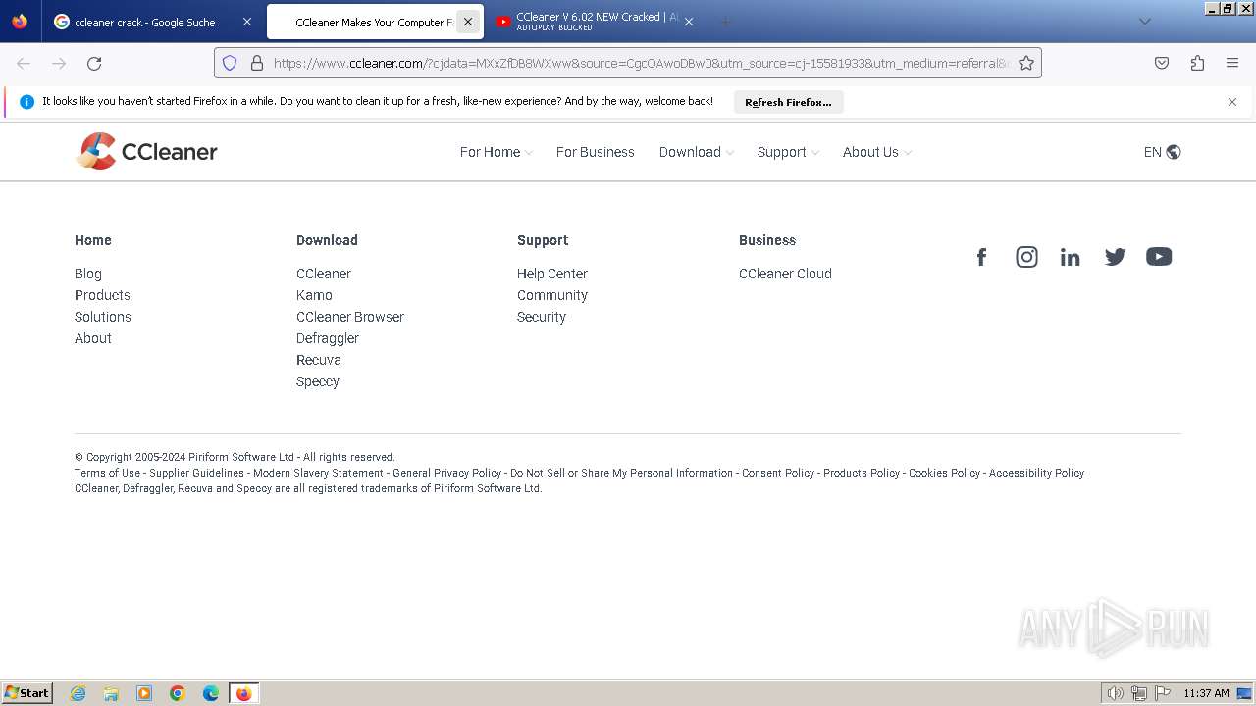The image size is (1256, 706).
Task: Close the Google Suche tab
Action: 246,22
